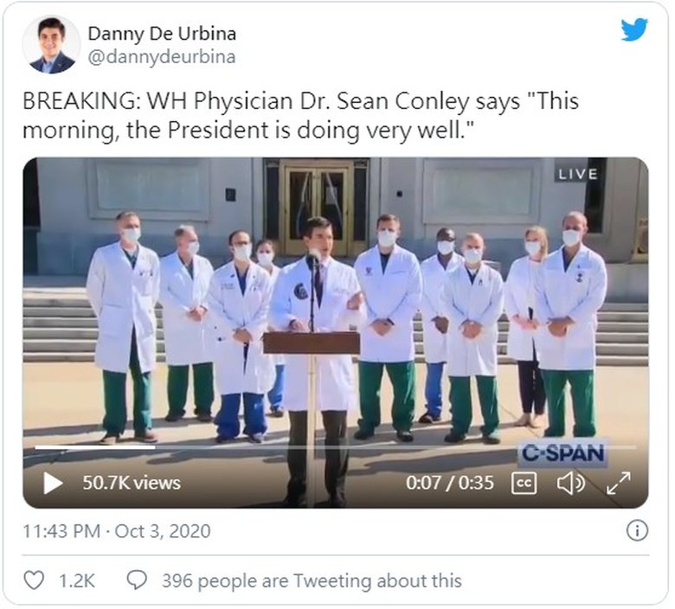Open '396 people are Tweeting about this'
This screenshot has height=609, width=675.
click(312, 580)
